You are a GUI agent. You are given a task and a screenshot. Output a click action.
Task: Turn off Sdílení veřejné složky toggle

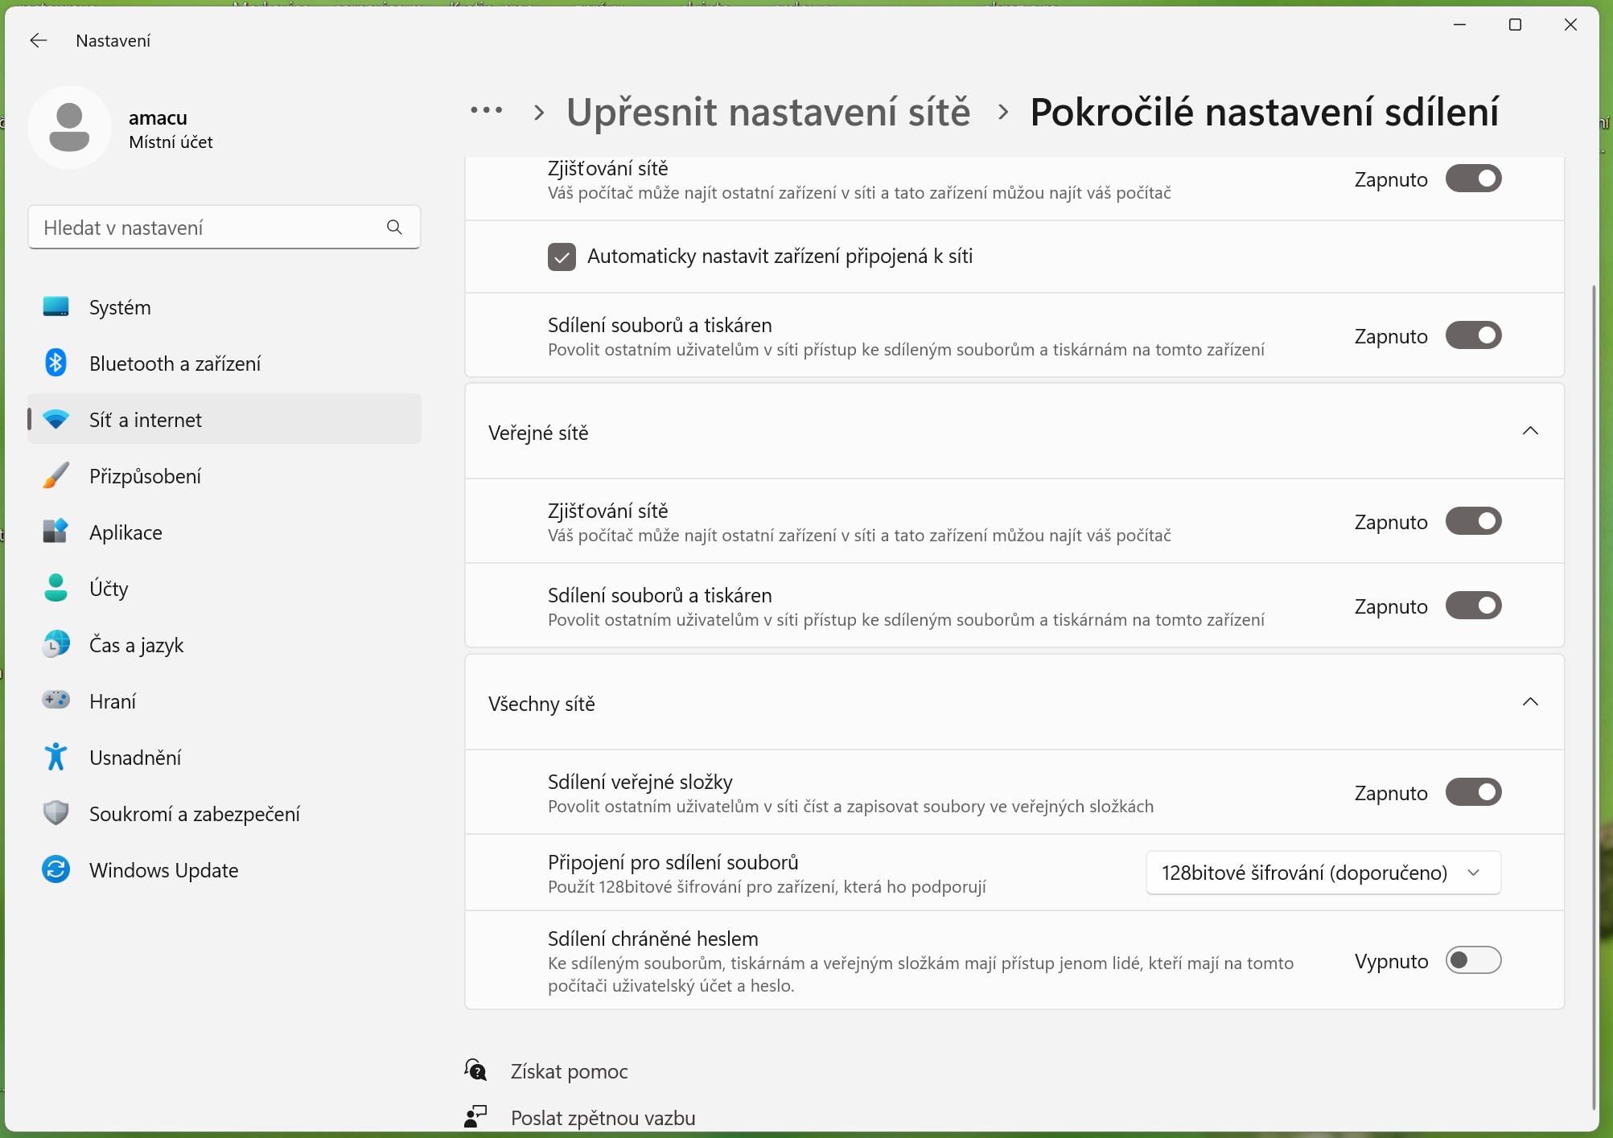click(1473, 792)
